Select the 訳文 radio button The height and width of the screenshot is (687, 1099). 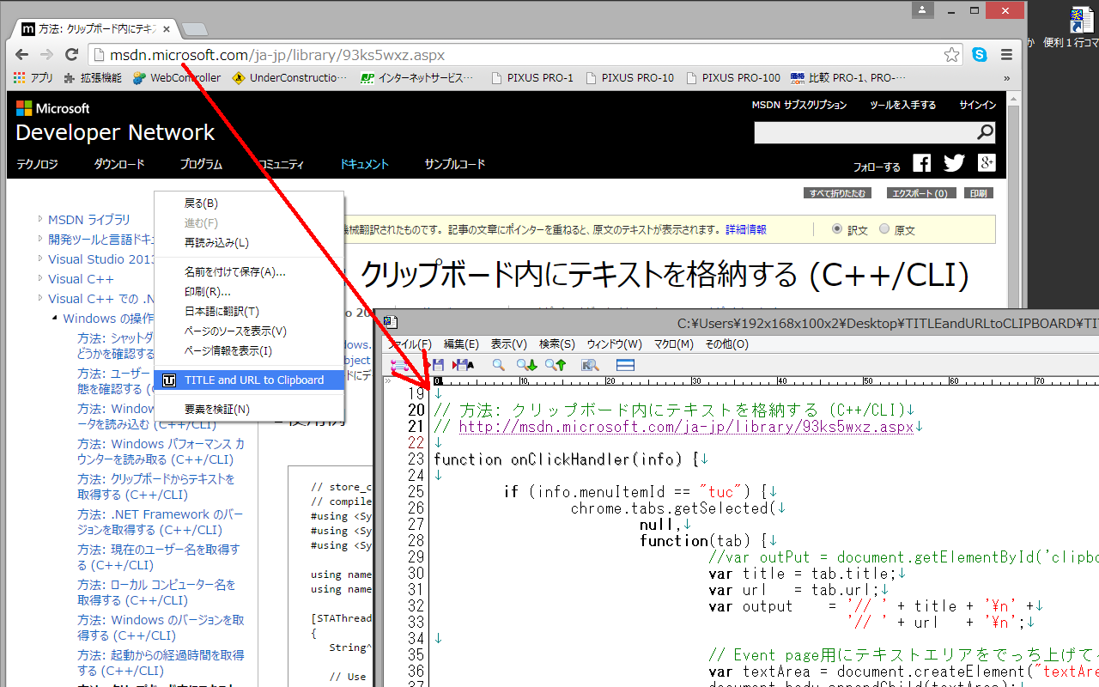click(838, 229)
